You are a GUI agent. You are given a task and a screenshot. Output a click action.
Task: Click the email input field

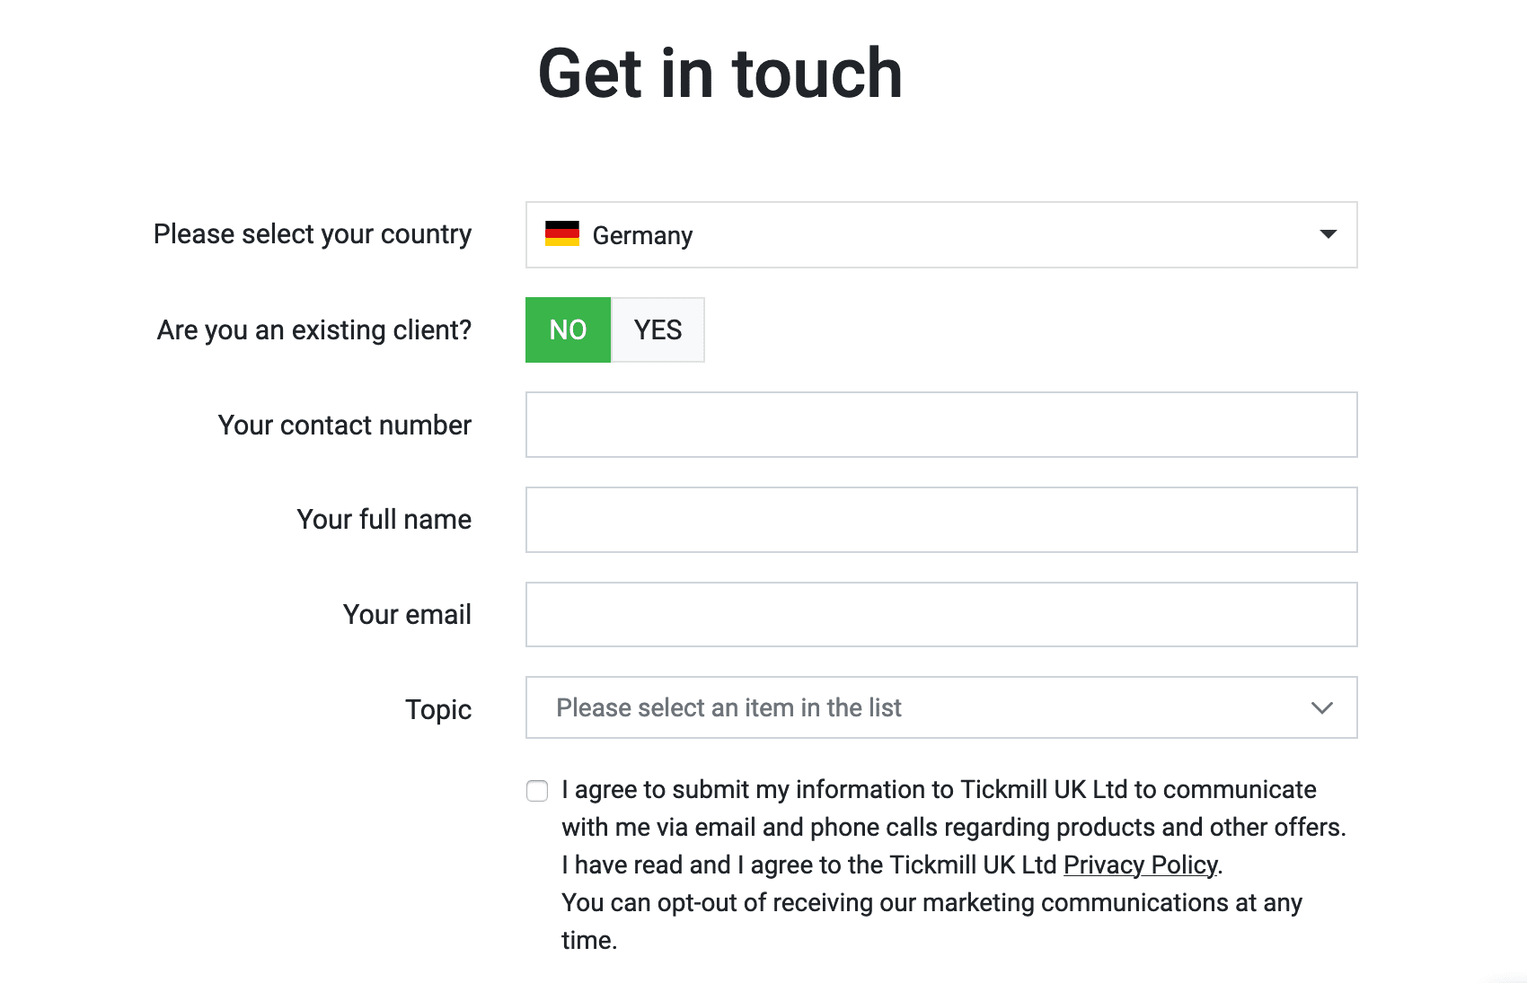[940, 615]
